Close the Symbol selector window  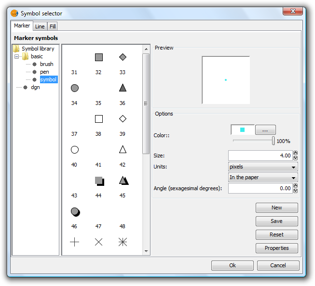293,11
